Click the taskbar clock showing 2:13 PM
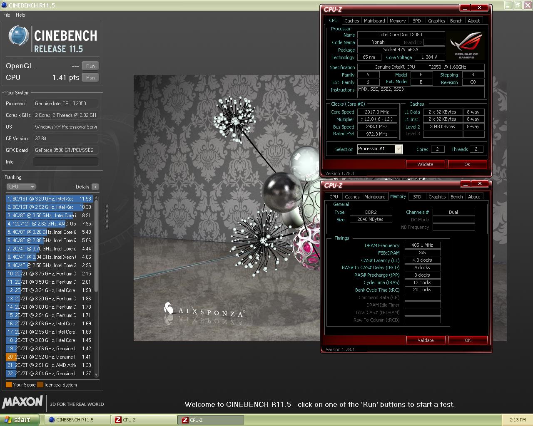The width and height of the screenshot is (533, 426). point(517,420)
